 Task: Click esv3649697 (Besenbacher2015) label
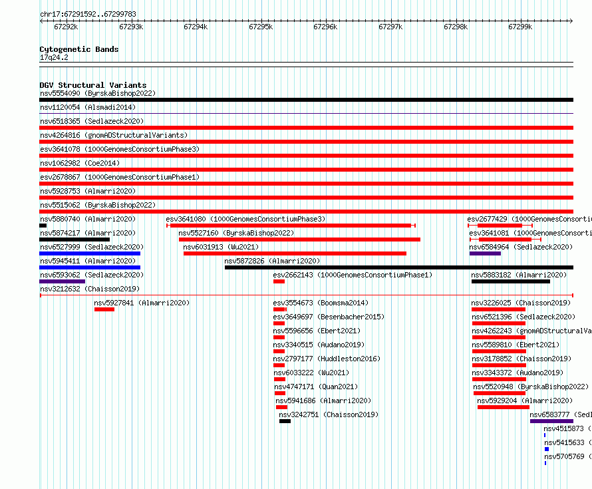(329, 317)
